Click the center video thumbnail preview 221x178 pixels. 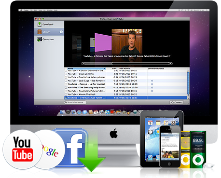click(127, 41)
